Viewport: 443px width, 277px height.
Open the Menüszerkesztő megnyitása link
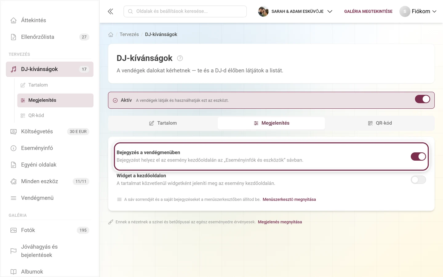[x=289, y=199]
